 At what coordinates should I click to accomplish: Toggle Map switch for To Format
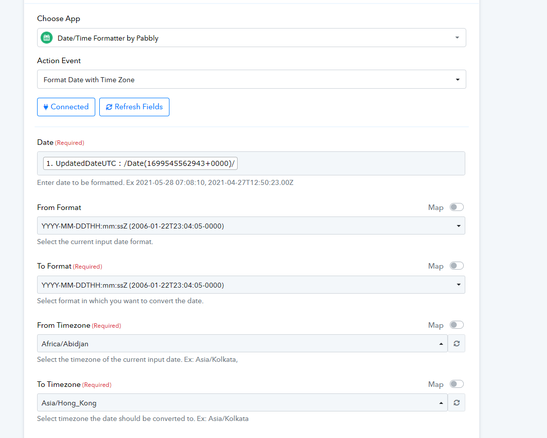click(x=456, y=266)
